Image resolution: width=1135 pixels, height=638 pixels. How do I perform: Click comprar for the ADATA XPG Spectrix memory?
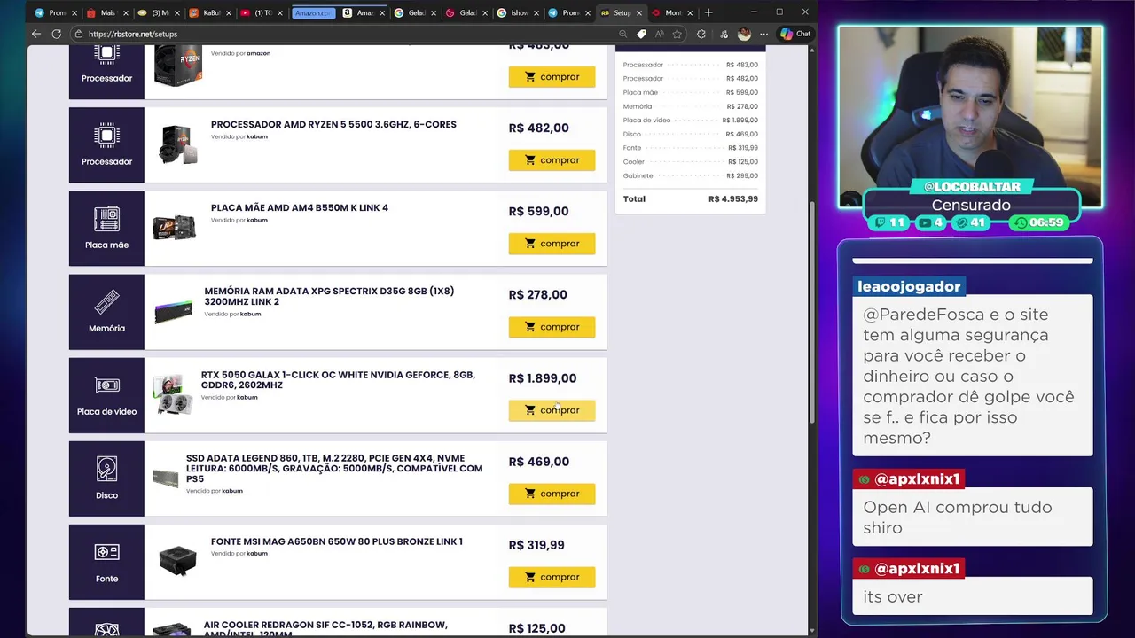pyautogui.click(x=552, y=327)
